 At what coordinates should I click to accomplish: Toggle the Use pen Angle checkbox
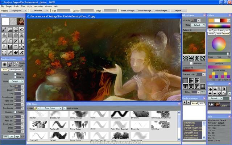[15, 112]
